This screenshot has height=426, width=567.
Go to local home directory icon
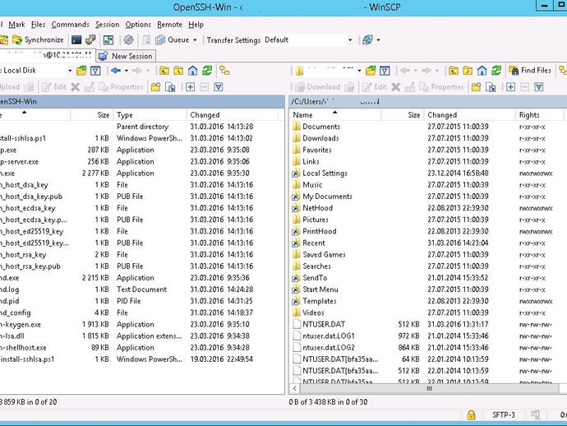[192, 71]
